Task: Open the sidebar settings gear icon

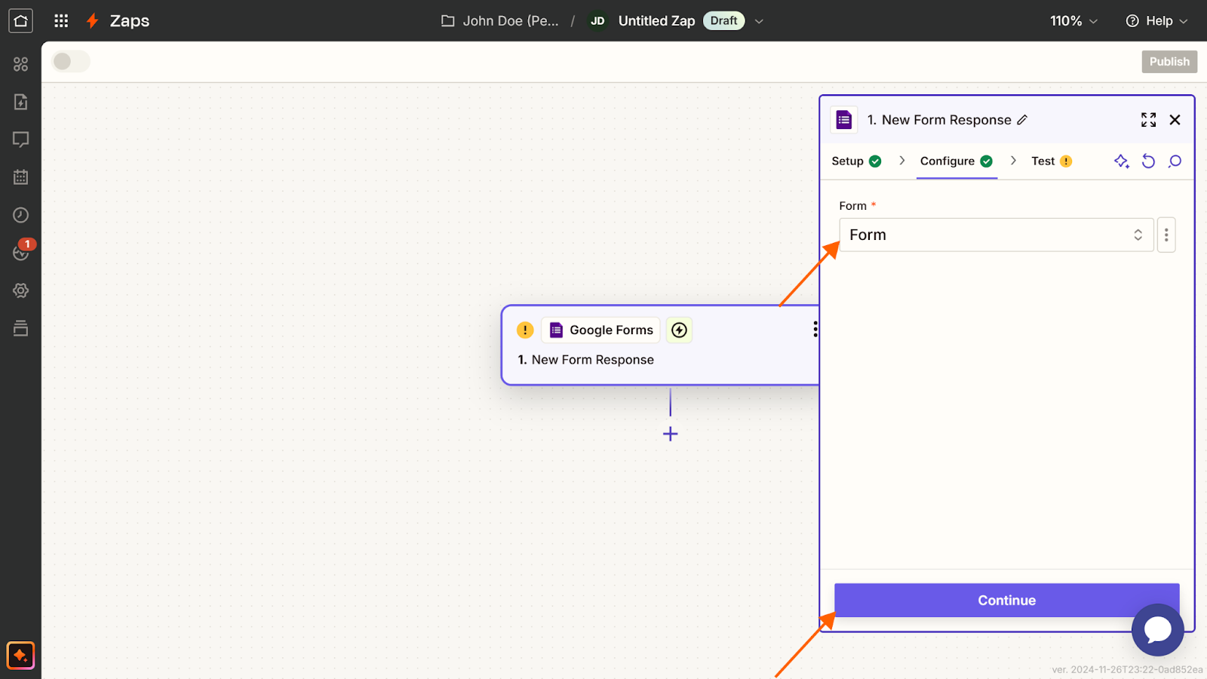Action: pos(20,290)
